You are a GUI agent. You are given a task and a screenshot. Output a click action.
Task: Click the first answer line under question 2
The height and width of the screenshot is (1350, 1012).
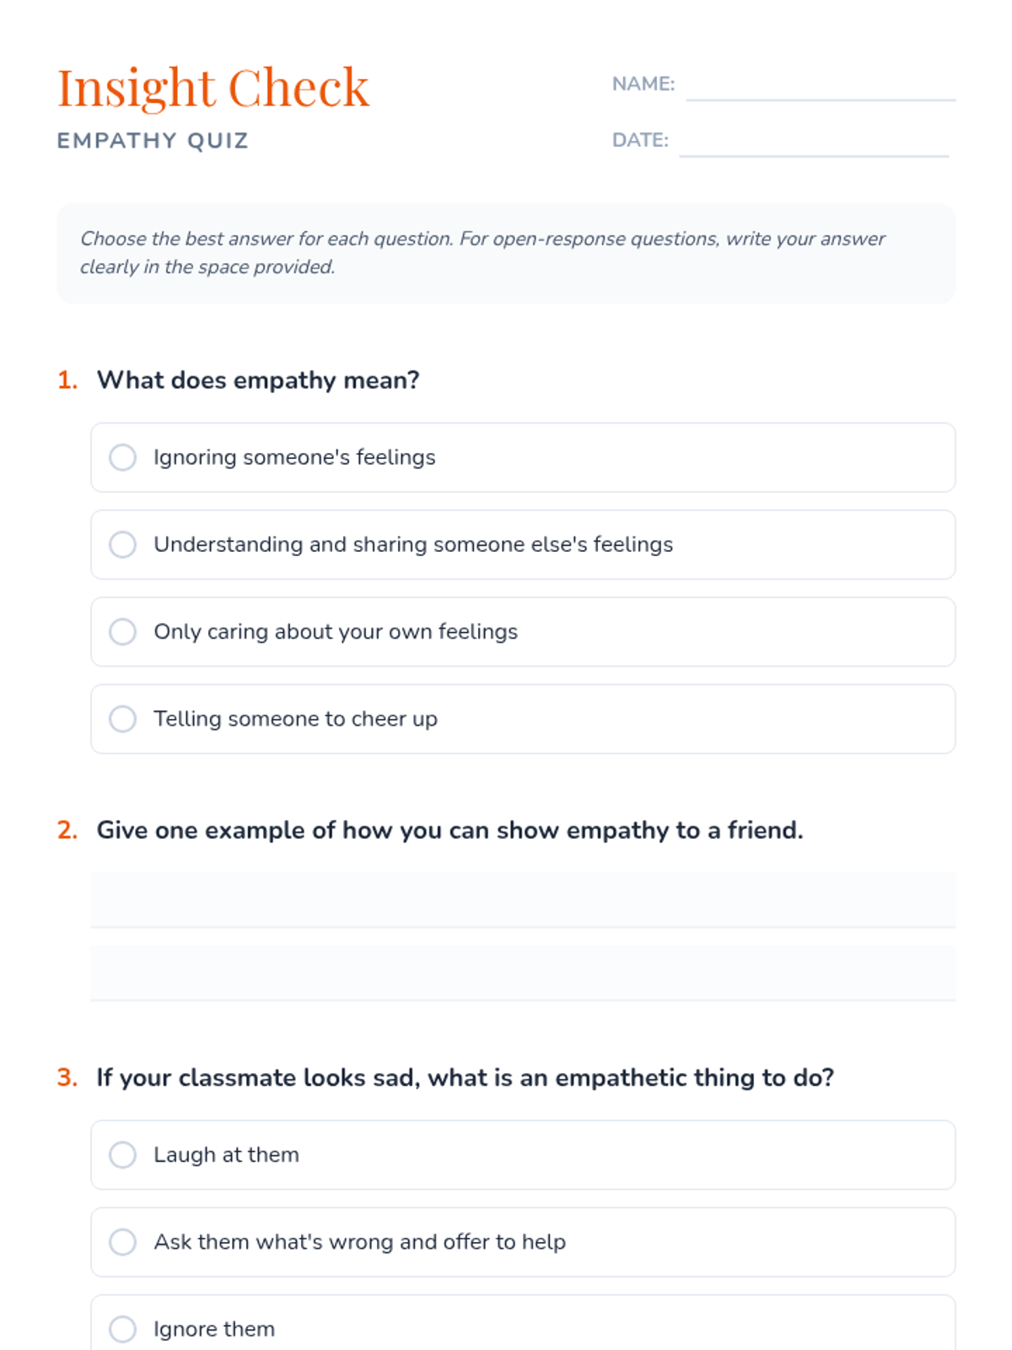pyautogui.click(x=523, y=901)
